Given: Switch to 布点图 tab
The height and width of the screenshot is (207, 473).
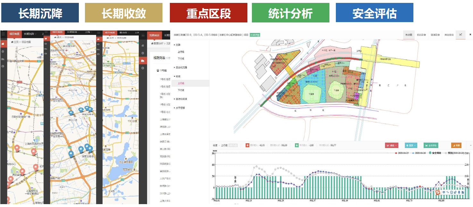Looking at the screenshot, I should [408, 35].
